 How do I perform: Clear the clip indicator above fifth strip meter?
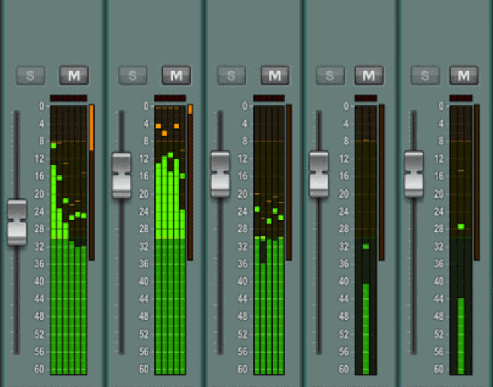tap(461, 99)
